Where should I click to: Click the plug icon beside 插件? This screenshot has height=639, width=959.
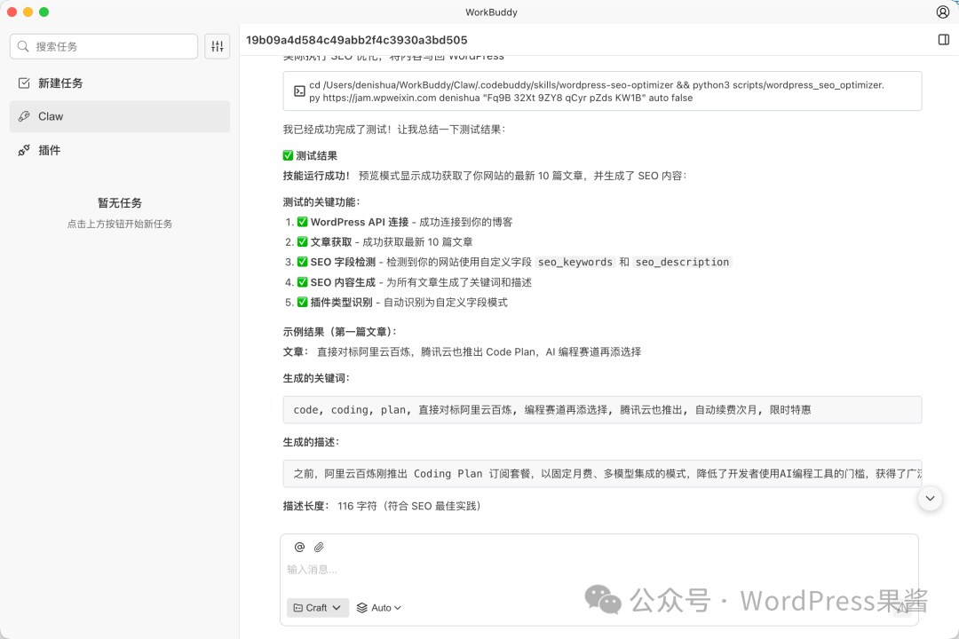[24, 150]
